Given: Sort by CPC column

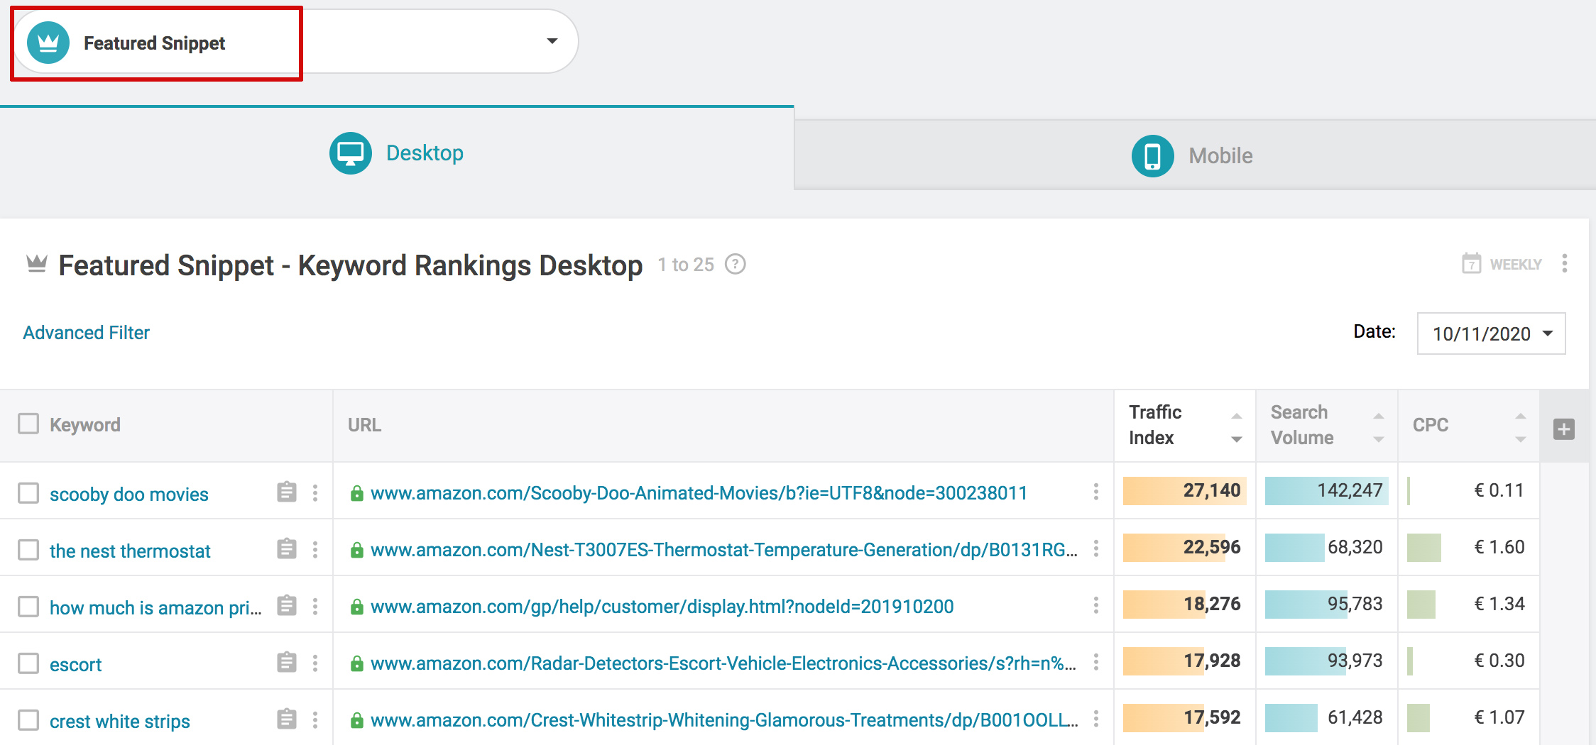Looking at the screenshot, I should point(1468,425).
